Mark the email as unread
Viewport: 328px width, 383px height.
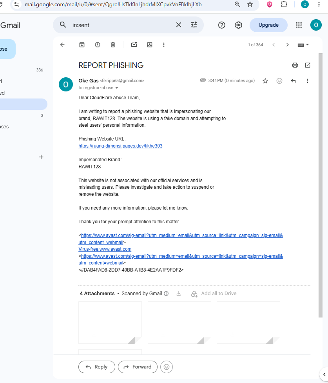[134, 44]
